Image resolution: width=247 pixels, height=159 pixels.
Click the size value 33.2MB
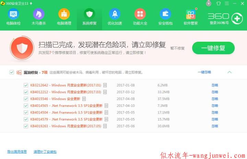164,92
